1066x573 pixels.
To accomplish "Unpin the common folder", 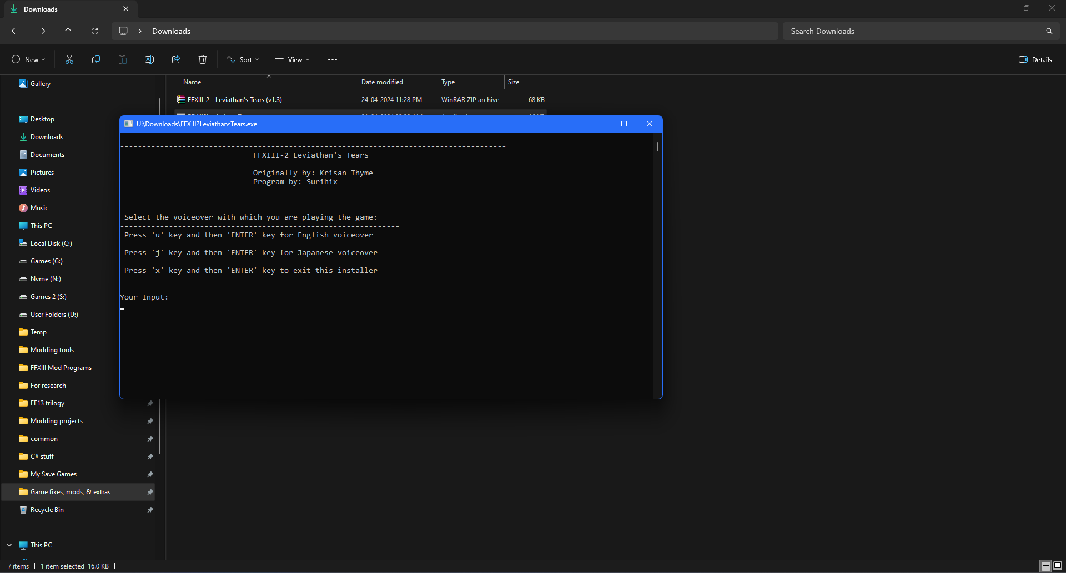I will (150, 439).
